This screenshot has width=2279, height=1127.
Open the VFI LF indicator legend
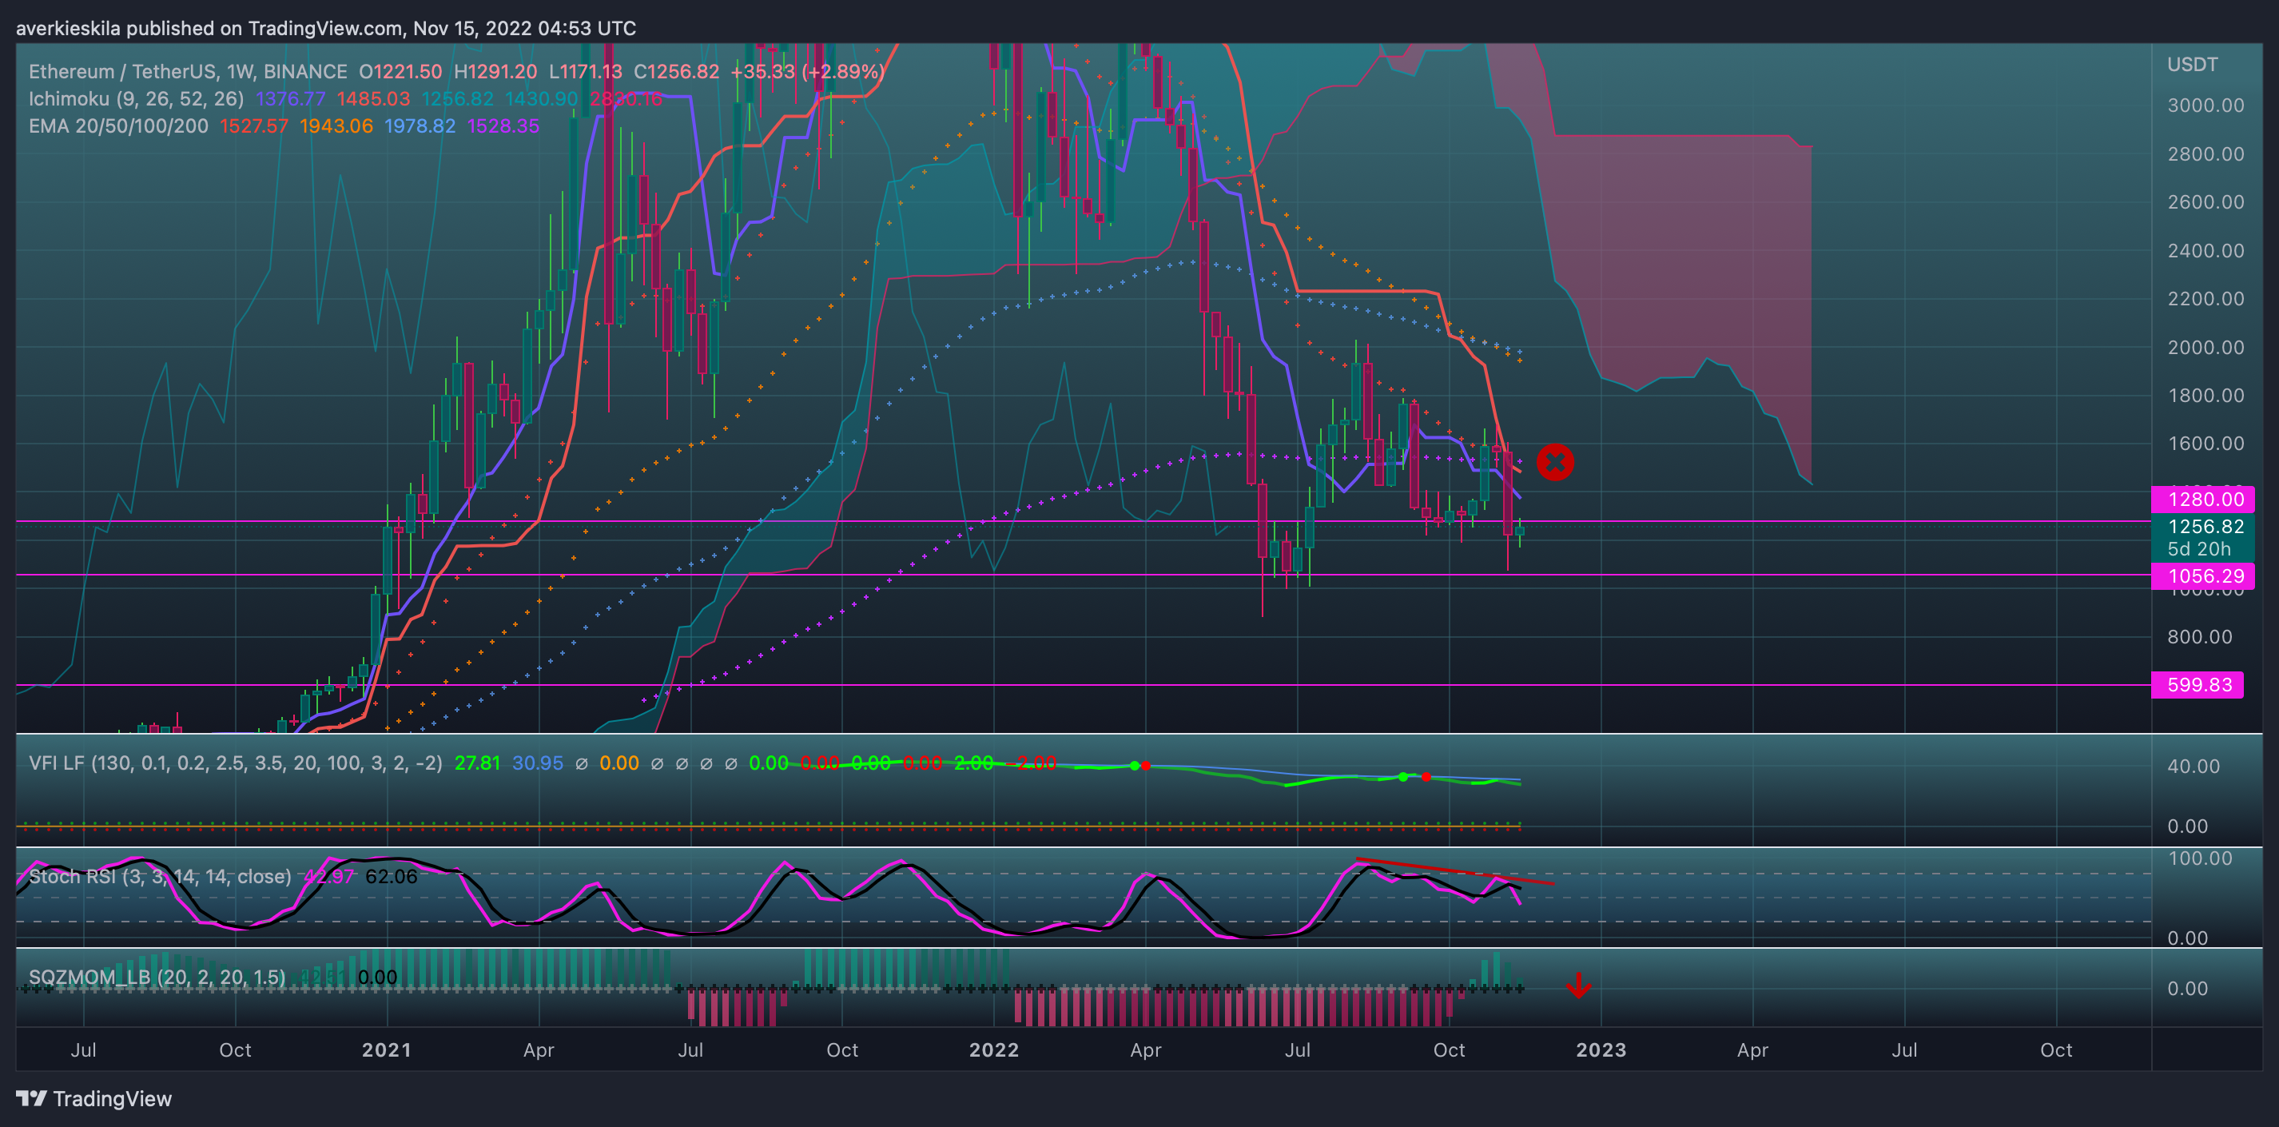click(235, 763)
